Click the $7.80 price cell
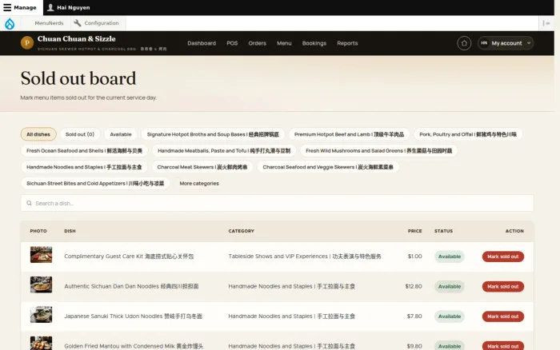This screenshot has width=560, height=350. (x=414, y=316)
